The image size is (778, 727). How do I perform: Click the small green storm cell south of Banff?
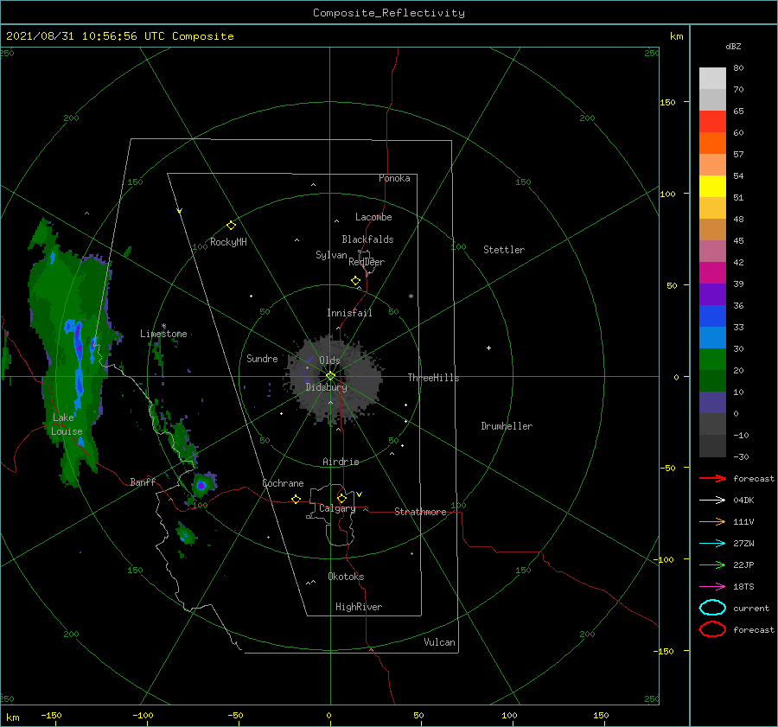[x=186, y=534]
